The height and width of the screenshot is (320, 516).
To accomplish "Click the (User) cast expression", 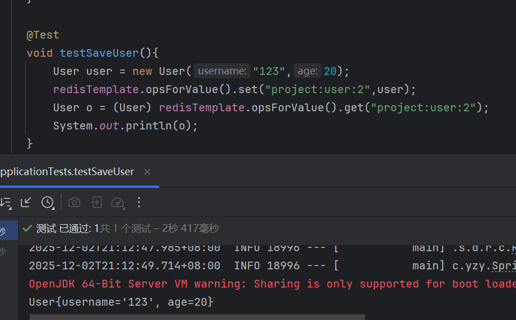I will pos(132,107).
